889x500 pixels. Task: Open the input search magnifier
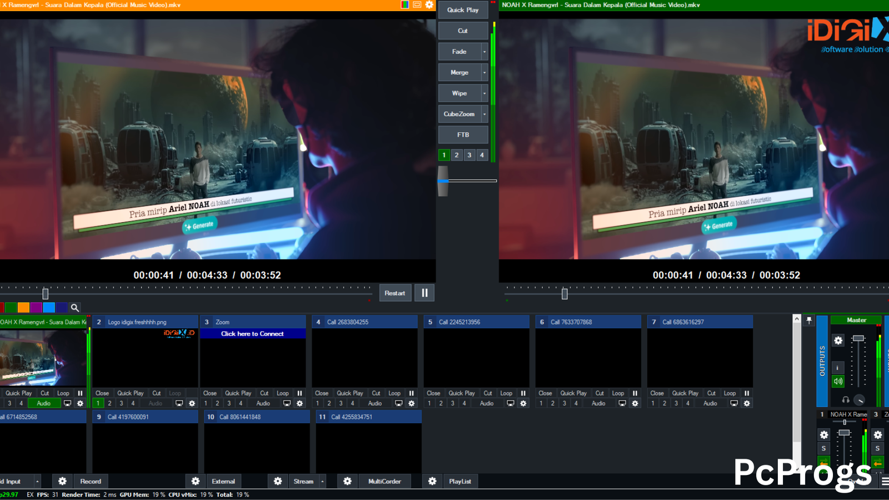[x=74, y=307]
